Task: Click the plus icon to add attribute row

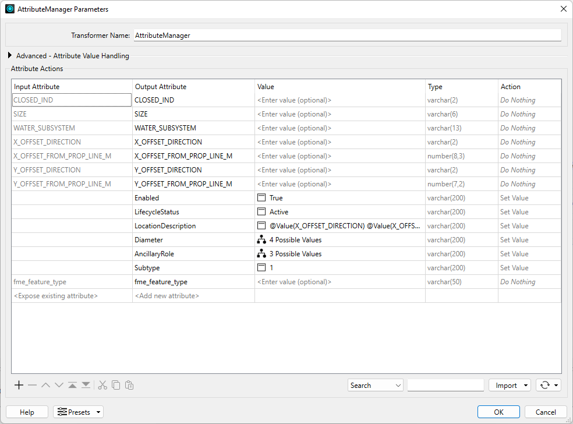Action: tap(19, 385)
